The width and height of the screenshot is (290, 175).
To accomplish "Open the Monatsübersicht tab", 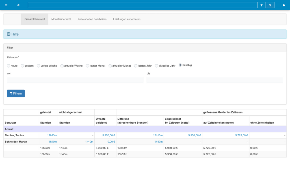I will pyautogui.click(x=61, y=19).
